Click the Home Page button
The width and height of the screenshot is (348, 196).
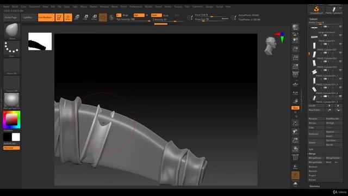click(x=11, y=17)
